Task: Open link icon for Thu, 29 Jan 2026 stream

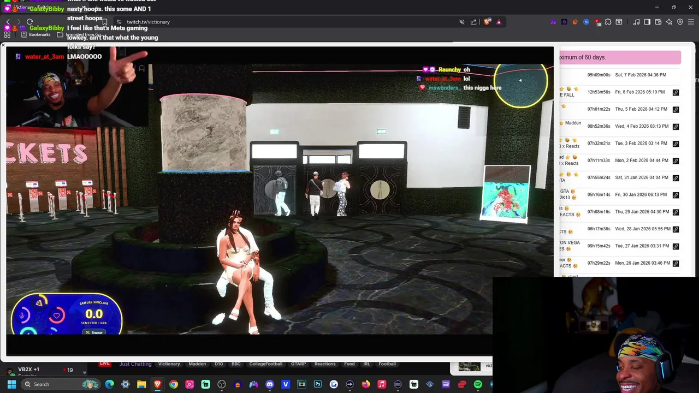Action: coord(676,212)
